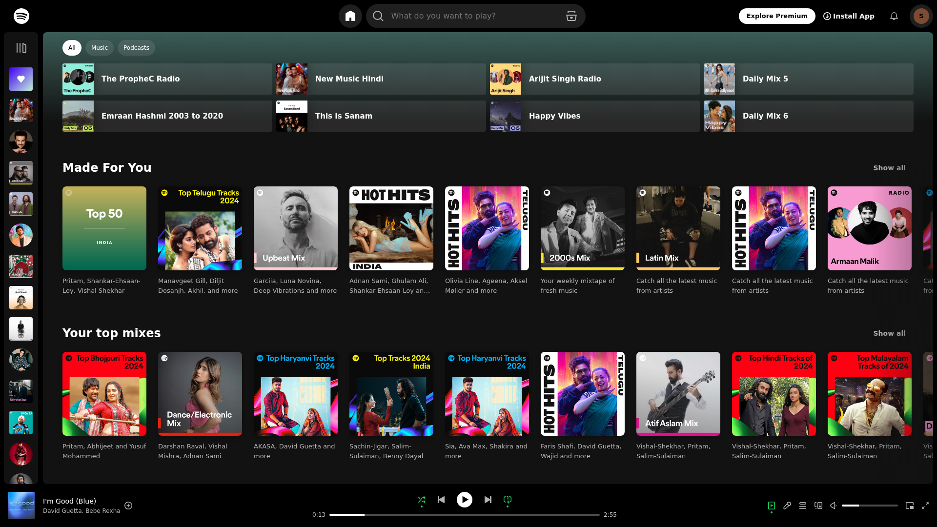Open the P&B playlist in sidebar
Image resolution: width=937 pixels, height=527 pixels.
click(x=21, y=423)
